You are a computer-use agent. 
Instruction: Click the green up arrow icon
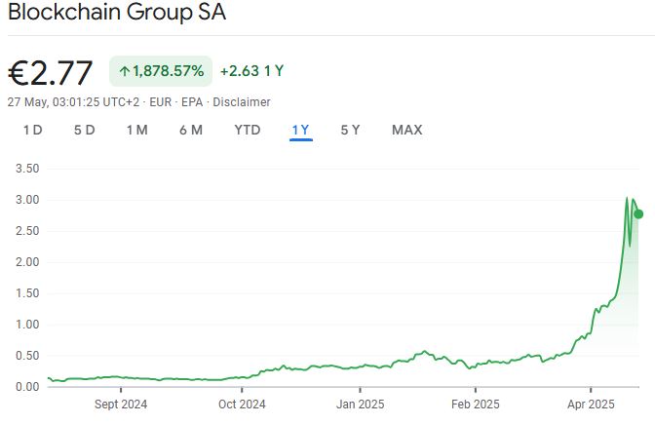coord(125,71)
